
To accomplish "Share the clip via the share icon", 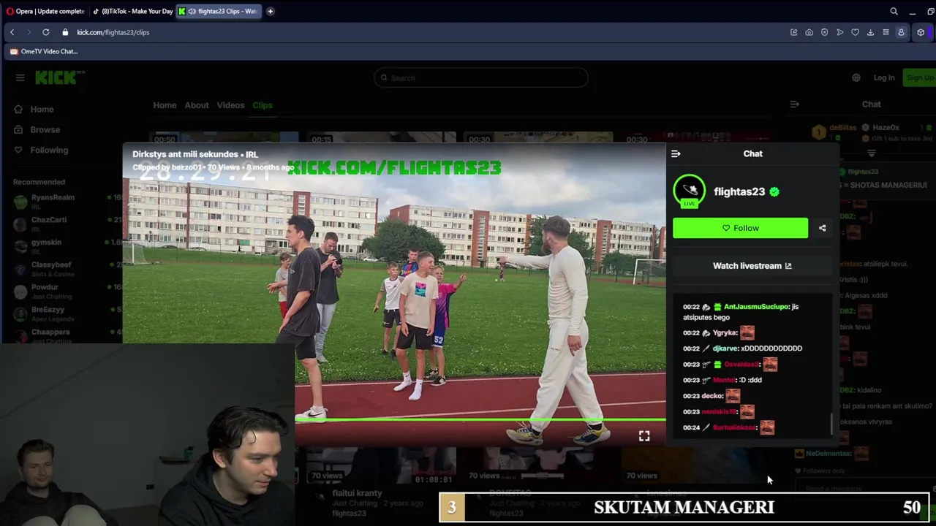I will coord(822,228).
